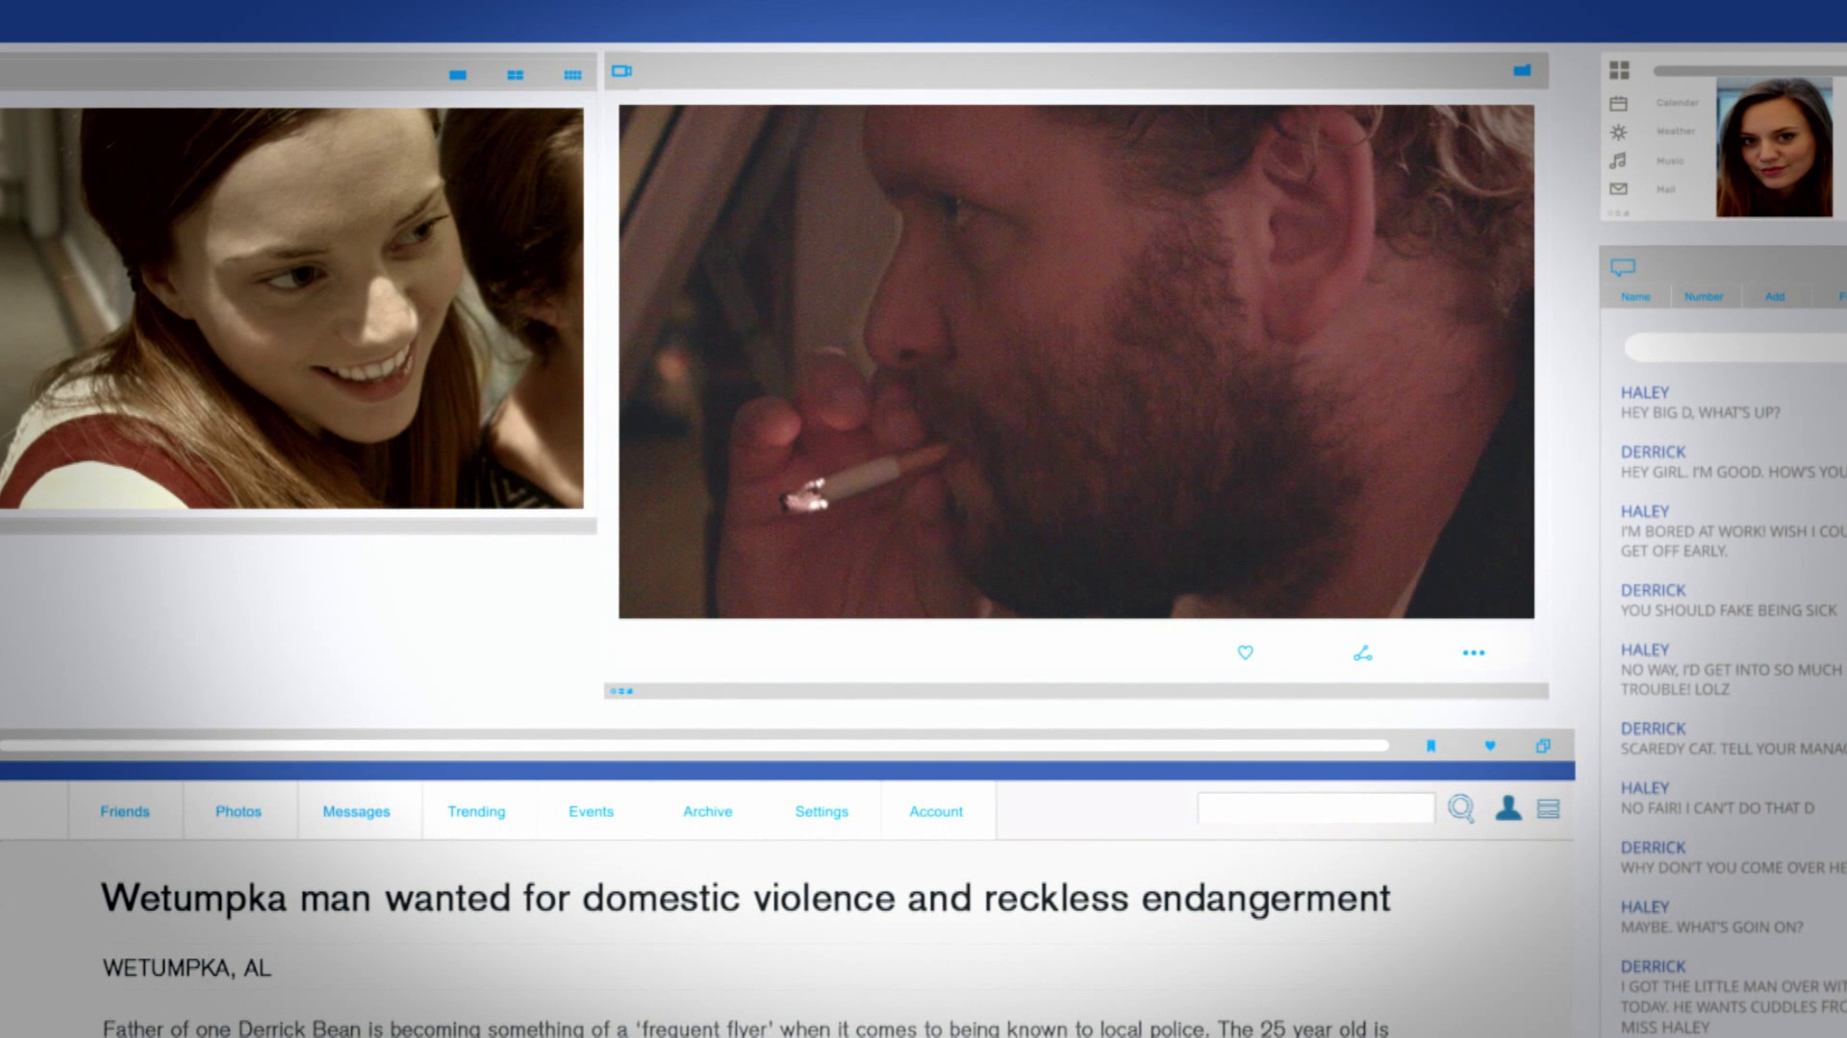
Task: Click the search input field
Action: [x=1315, y=808]
